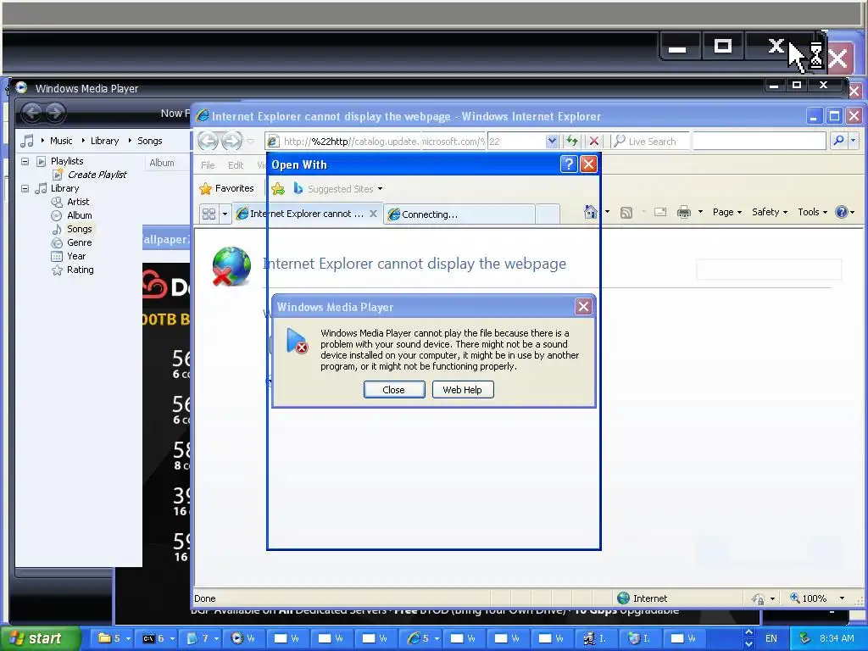This screenshot has width=868, height=651.
Task: Open the Windows Start menu
Action: [x=40, y=638]
